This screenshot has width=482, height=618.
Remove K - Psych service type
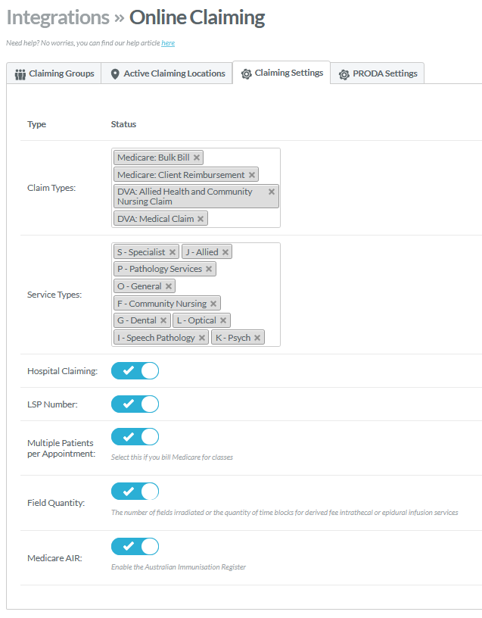pyautogui.click(x=257, y=338)
